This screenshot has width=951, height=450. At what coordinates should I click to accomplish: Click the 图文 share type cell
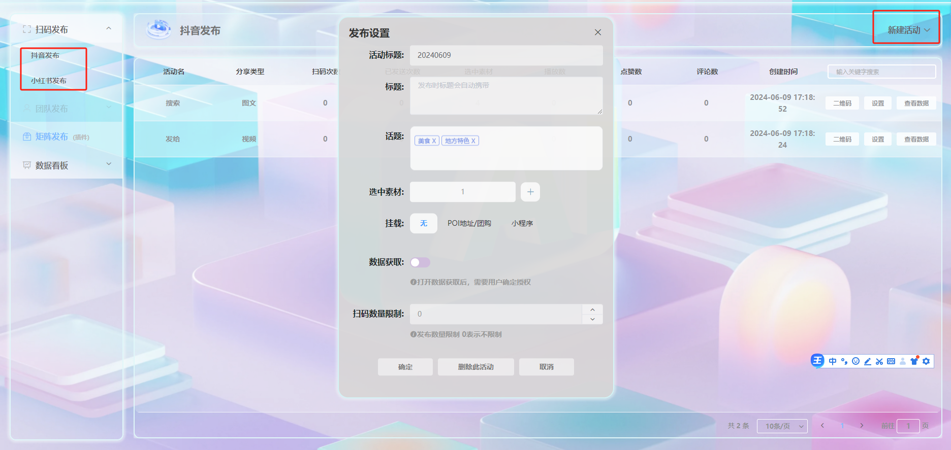click(x=249, y=103)
